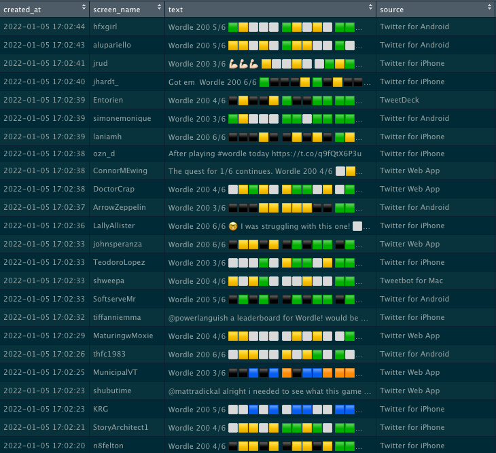496x453 pixels.
Task: Select screen name tiffanniemma
Action: pyautogui.click(x=117, y=317)
